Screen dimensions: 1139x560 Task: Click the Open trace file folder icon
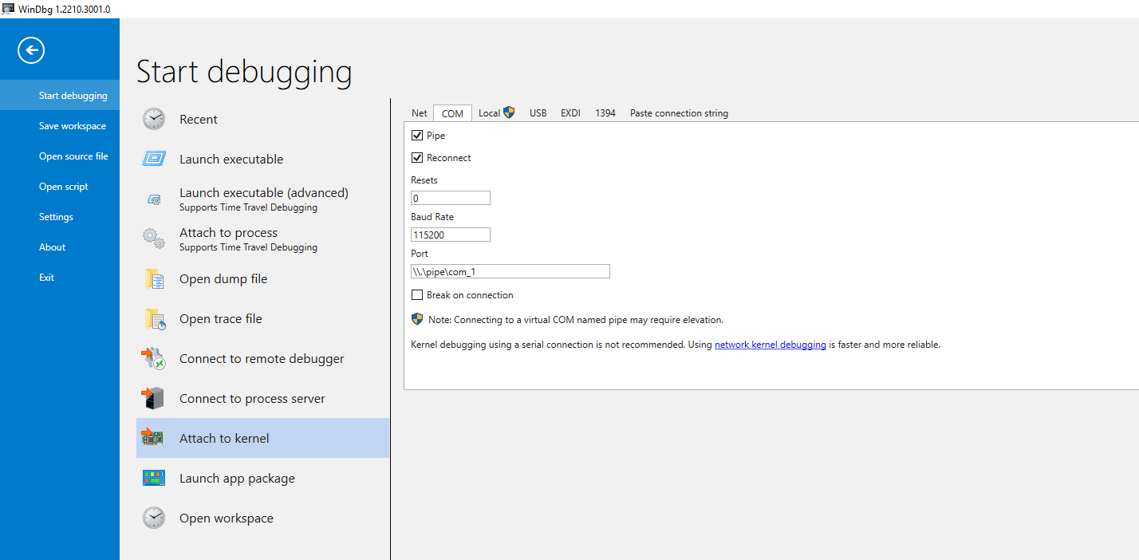pyautogui.click(x=155, y=318)
